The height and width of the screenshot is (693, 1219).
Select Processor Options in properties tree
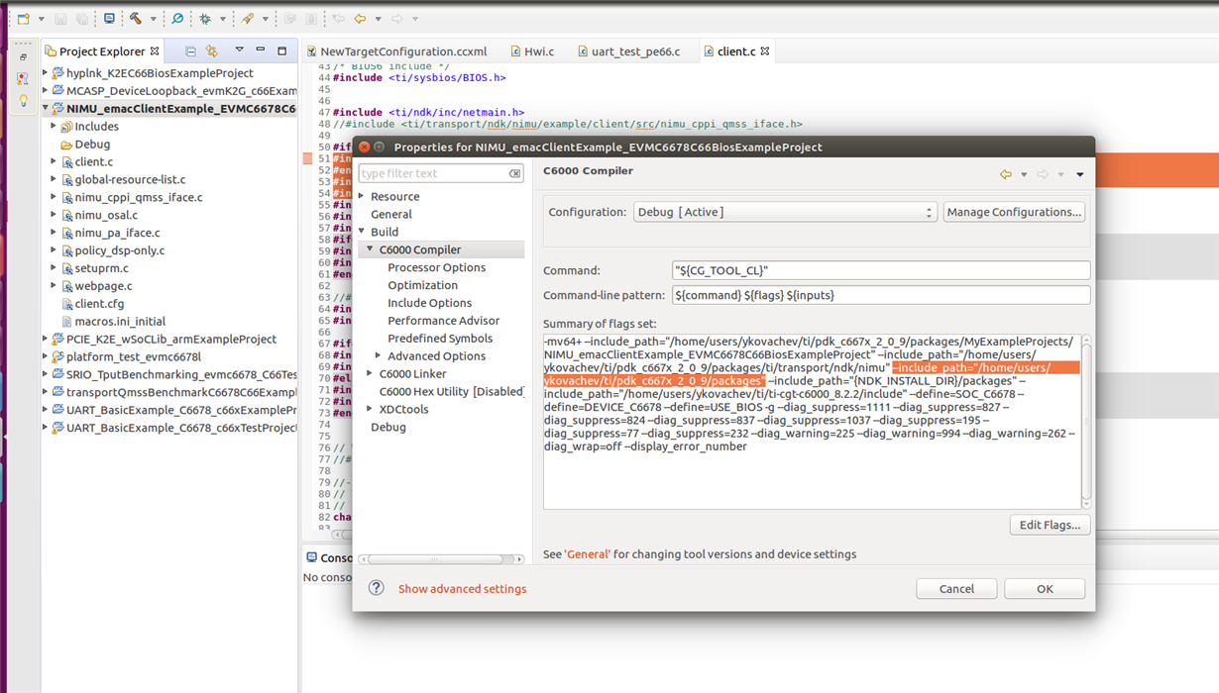pyautogui.click(x=437, y=267)
